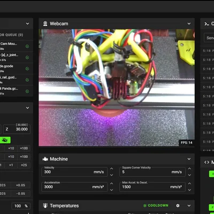Increase Velocity with up stepper arrow
214x214 pixels.
111,169
